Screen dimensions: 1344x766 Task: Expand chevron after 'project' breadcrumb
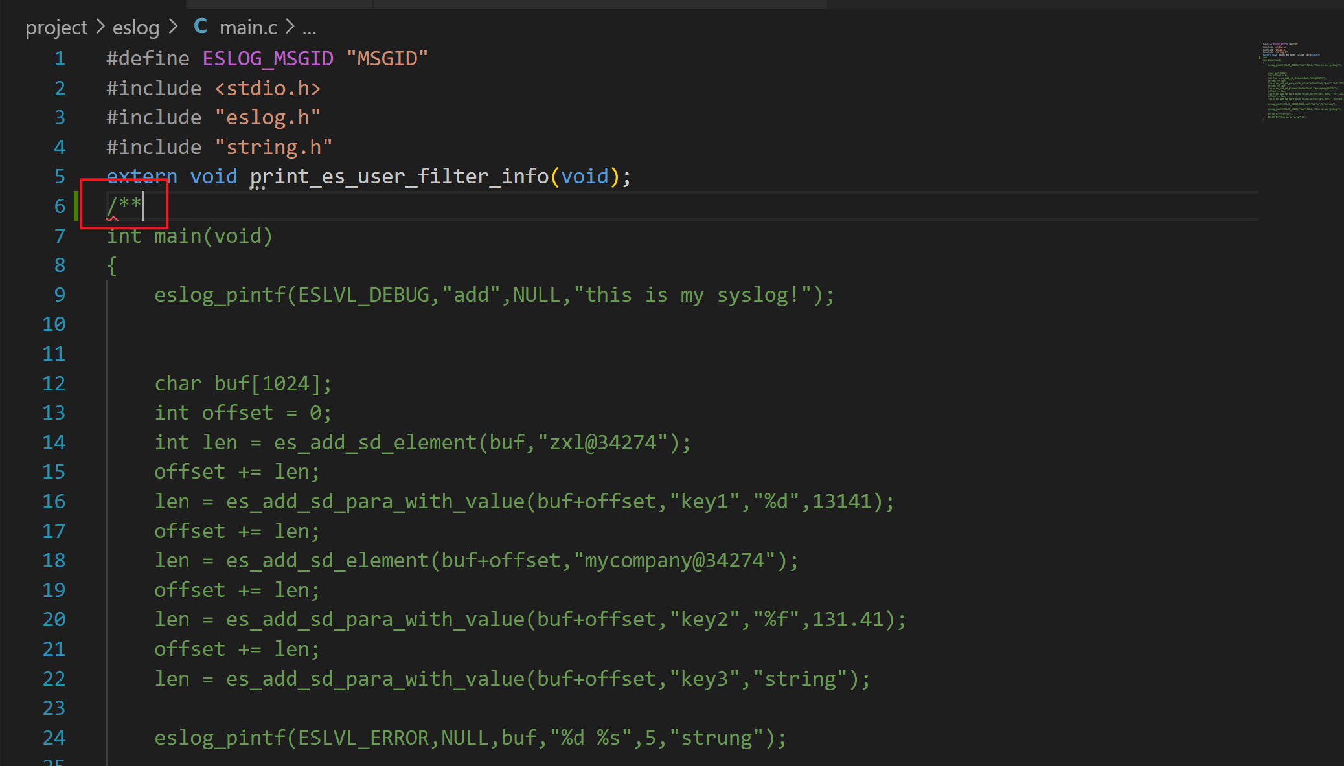[100, 27]
